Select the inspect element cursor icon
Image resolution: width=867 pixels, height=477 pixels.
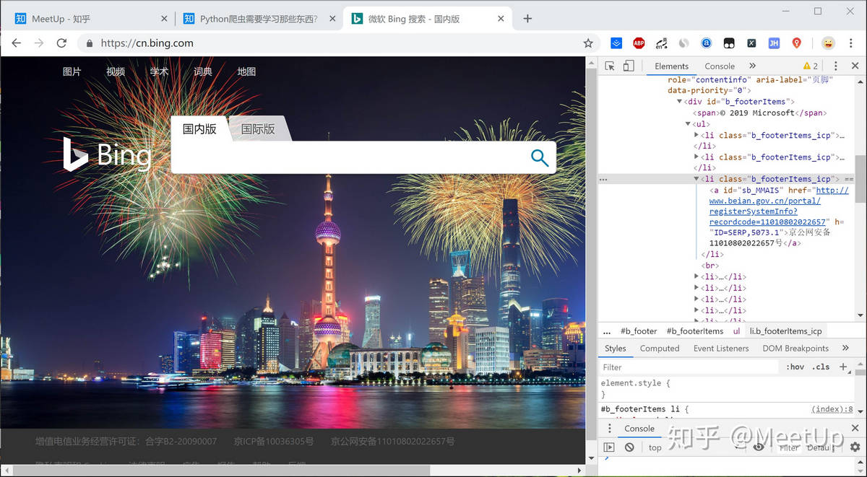point(611,66)
